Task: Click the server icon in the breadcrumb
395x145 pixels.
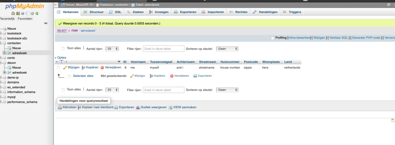Action: (x=63, y=5)
